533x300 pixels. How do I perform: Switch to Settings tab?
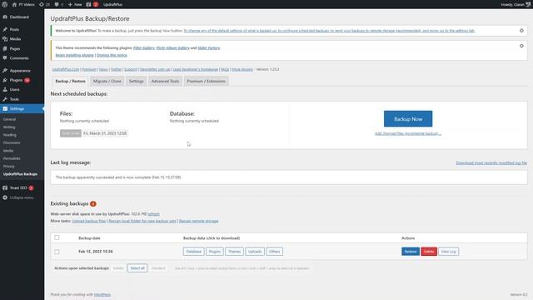137,82
